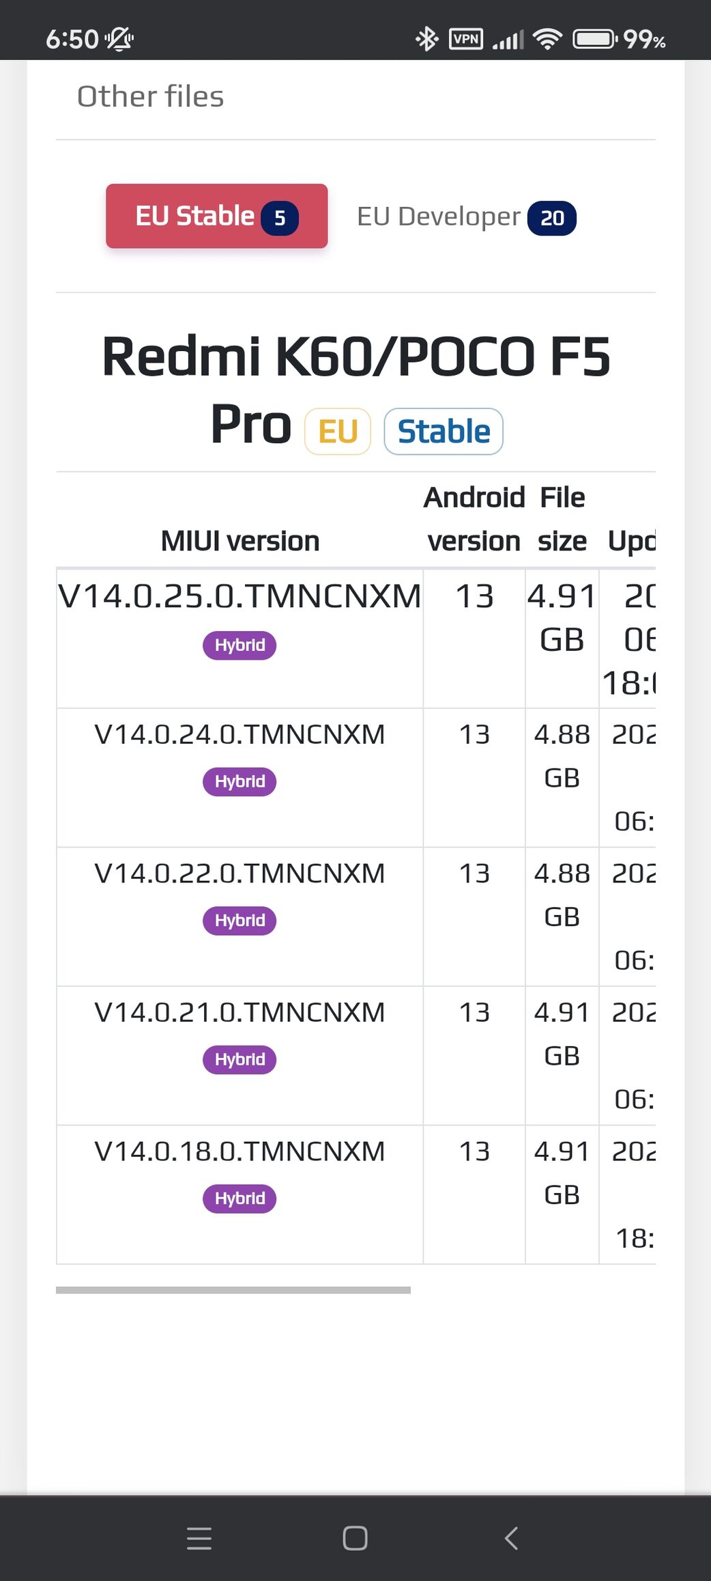Tap the VPN status indicator
Screen dimensions: 711x1581
point(466,39)
